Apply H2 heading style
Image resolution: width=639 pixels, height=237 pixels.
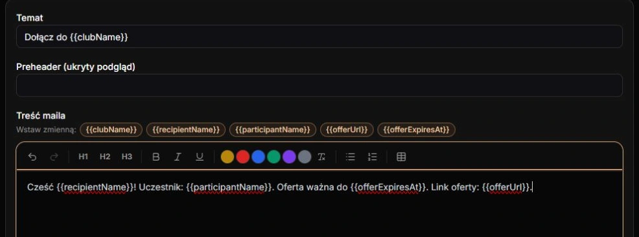coord(105,157)
